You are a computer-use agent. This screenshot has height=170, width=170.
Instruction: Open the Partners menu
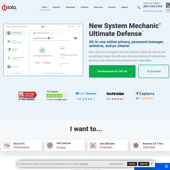point(112,7)
